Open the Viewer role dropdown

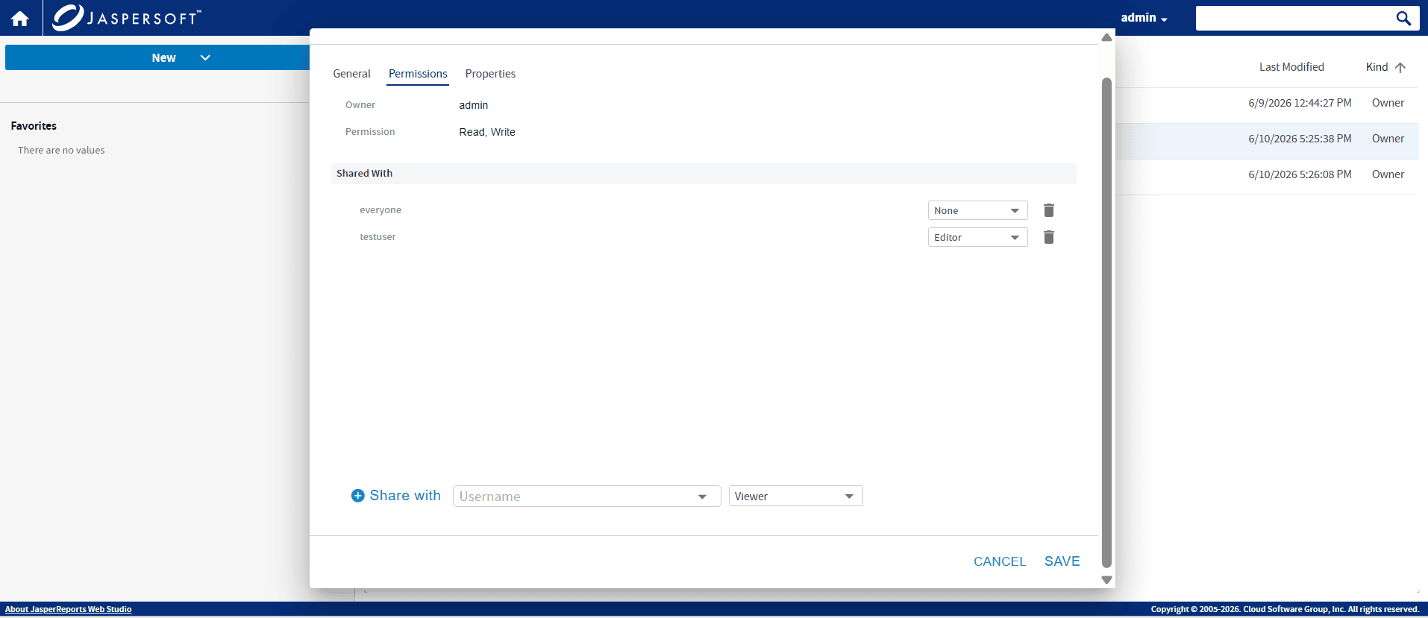[795, 496]
